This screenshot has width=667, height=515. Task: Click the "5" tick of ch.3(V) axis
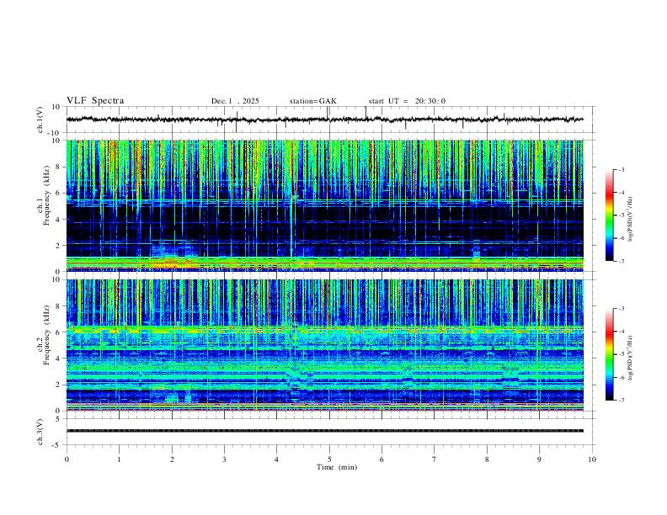point(58,419)
